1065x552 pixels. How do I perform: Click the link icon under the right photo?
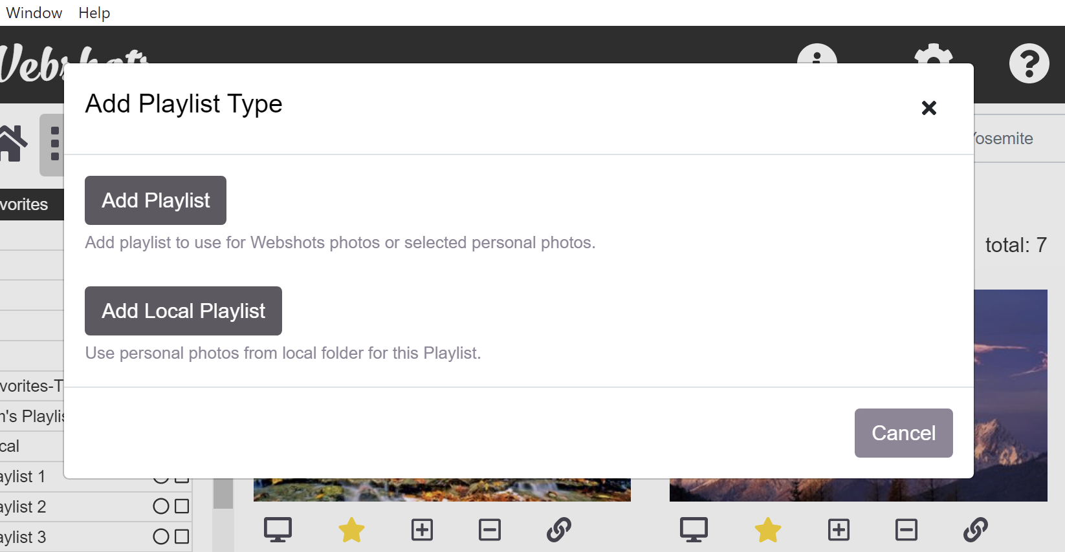point(975,530)
